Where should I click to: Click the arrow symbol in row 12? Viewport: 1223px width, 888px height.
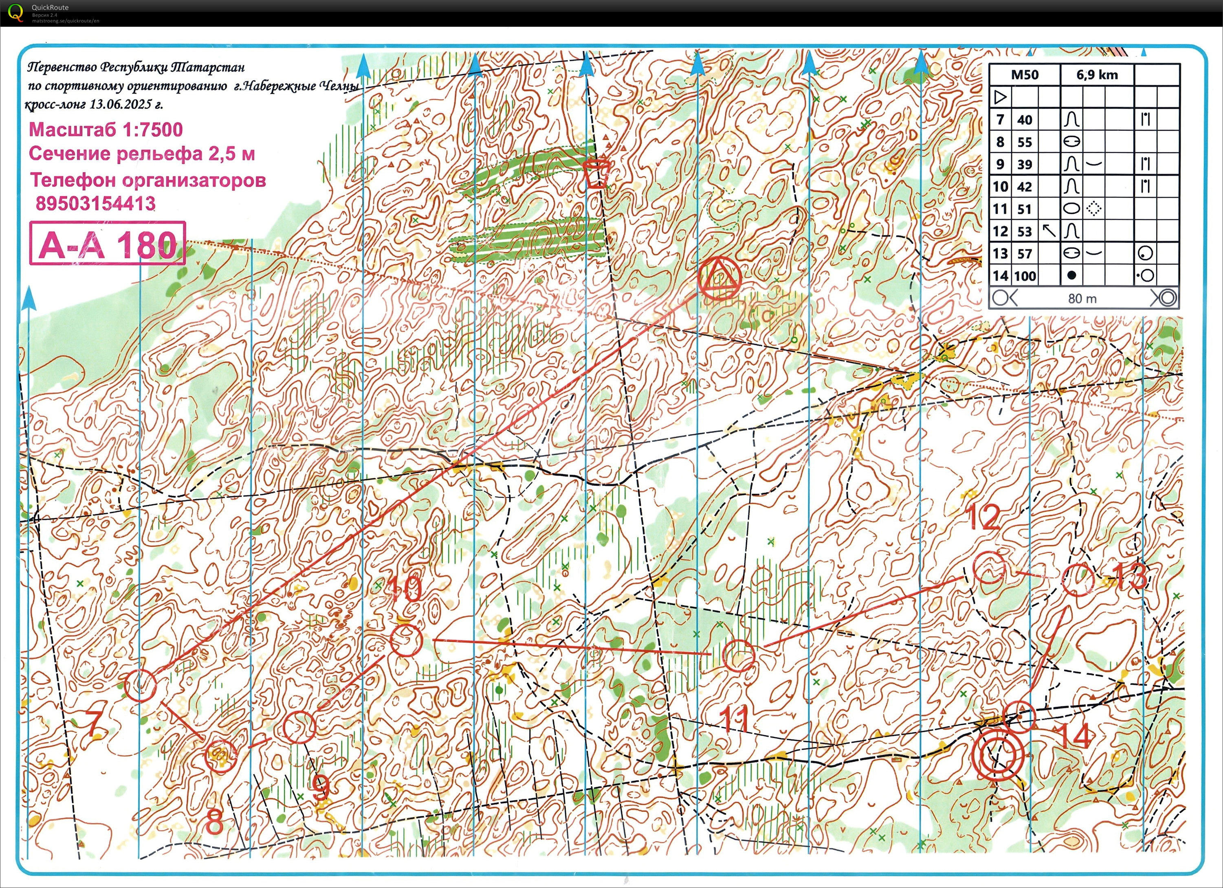click(x=1049, y=231)
